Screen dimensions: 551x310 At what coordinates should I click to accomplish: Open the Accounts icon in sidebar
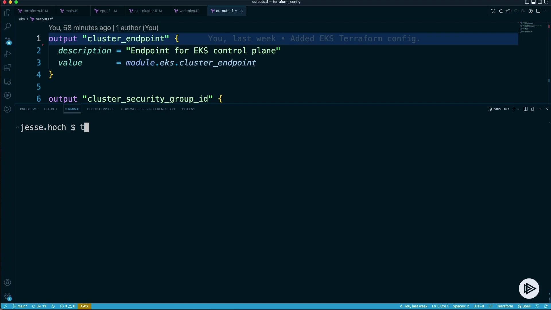pos(7,282)
